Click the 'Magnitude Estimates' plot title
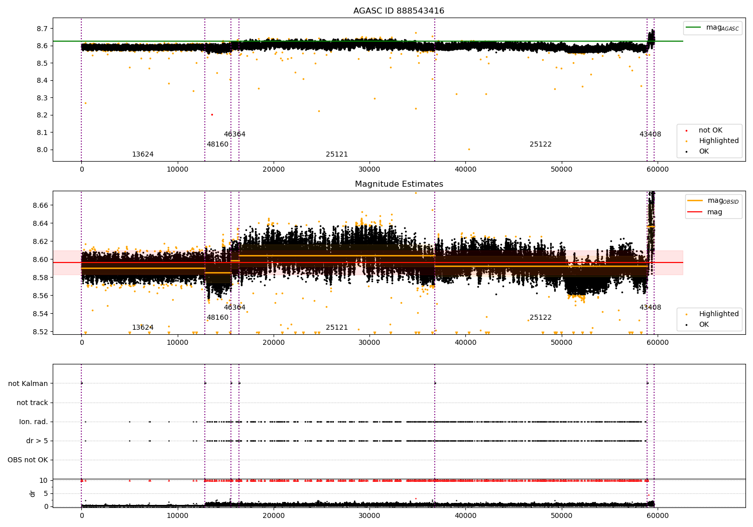The image size is (753, 527). click(399, 184)
